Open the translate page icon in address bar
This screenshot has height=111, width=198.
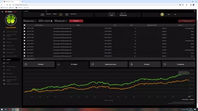point(180,5)
